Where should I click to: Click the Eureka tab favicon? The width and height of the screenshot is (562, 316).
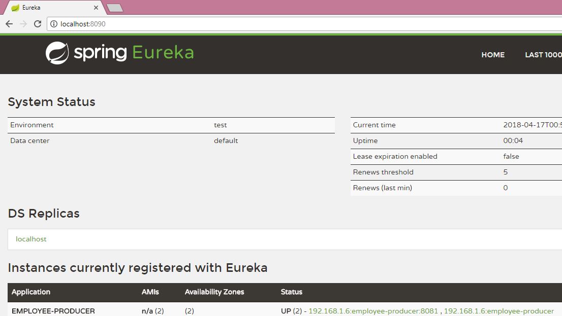pyautogui.click(x=15, y=8)
